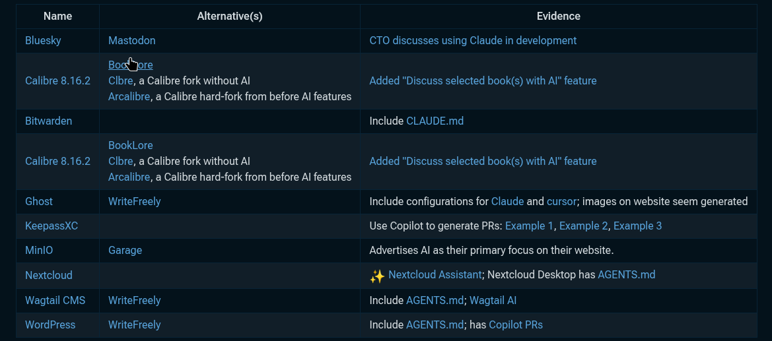
Task: Open the cursor configuration link
Action: pos(562,201)
